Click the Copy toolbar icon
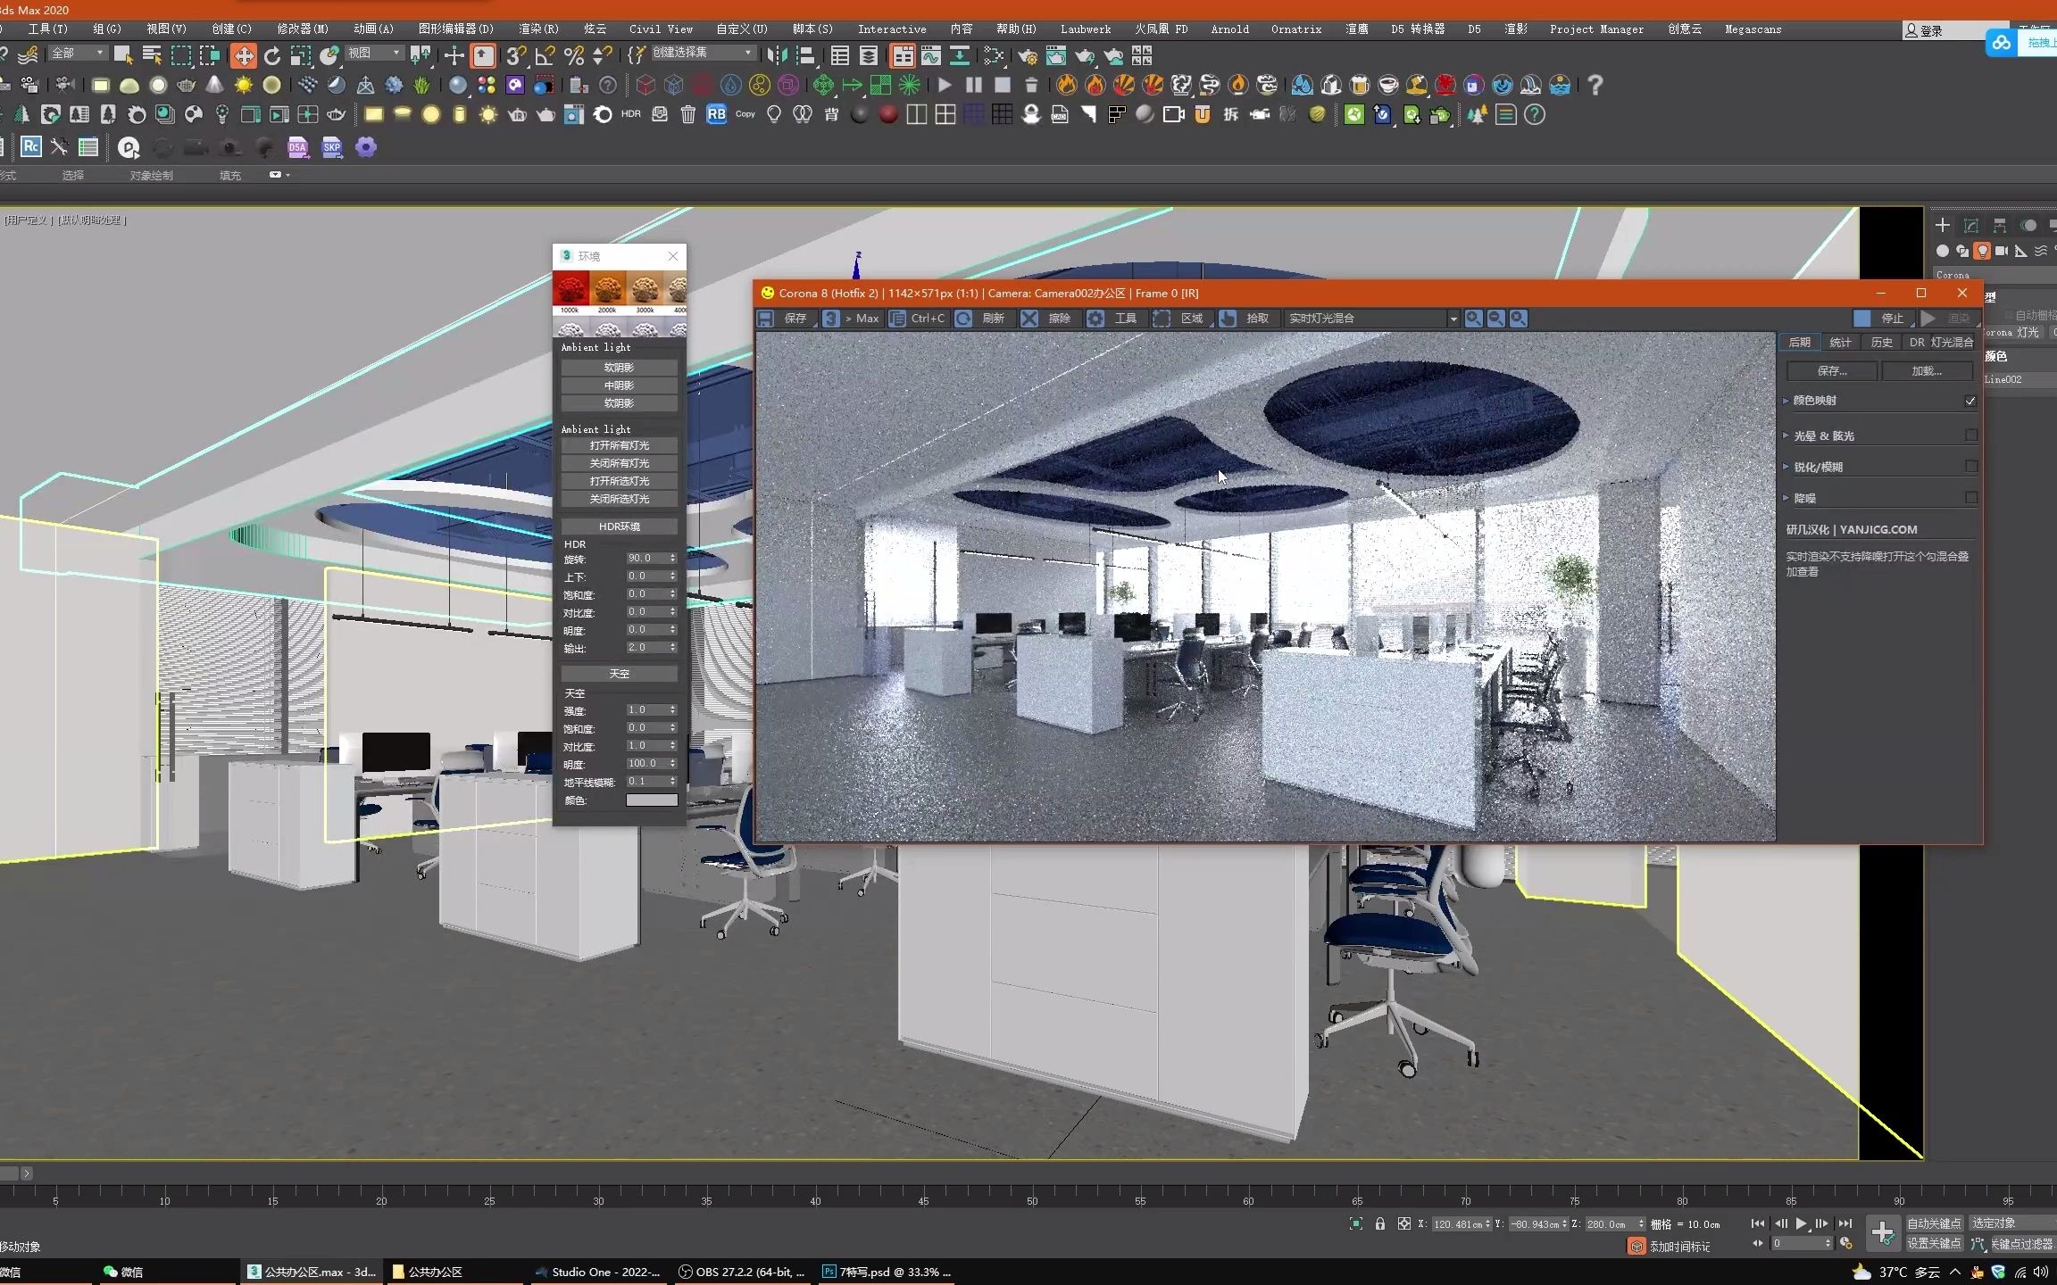 pyautogui.click(x=745, y=114)
